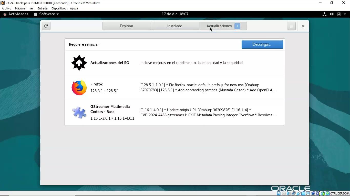Click the Descargar... button
This screenshot has width=350, height=196.
tap(262, 44)
